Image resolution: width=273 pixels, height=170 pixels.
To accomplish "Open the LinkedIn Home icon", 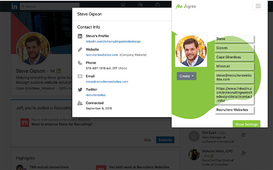I will tap(123, 4).
